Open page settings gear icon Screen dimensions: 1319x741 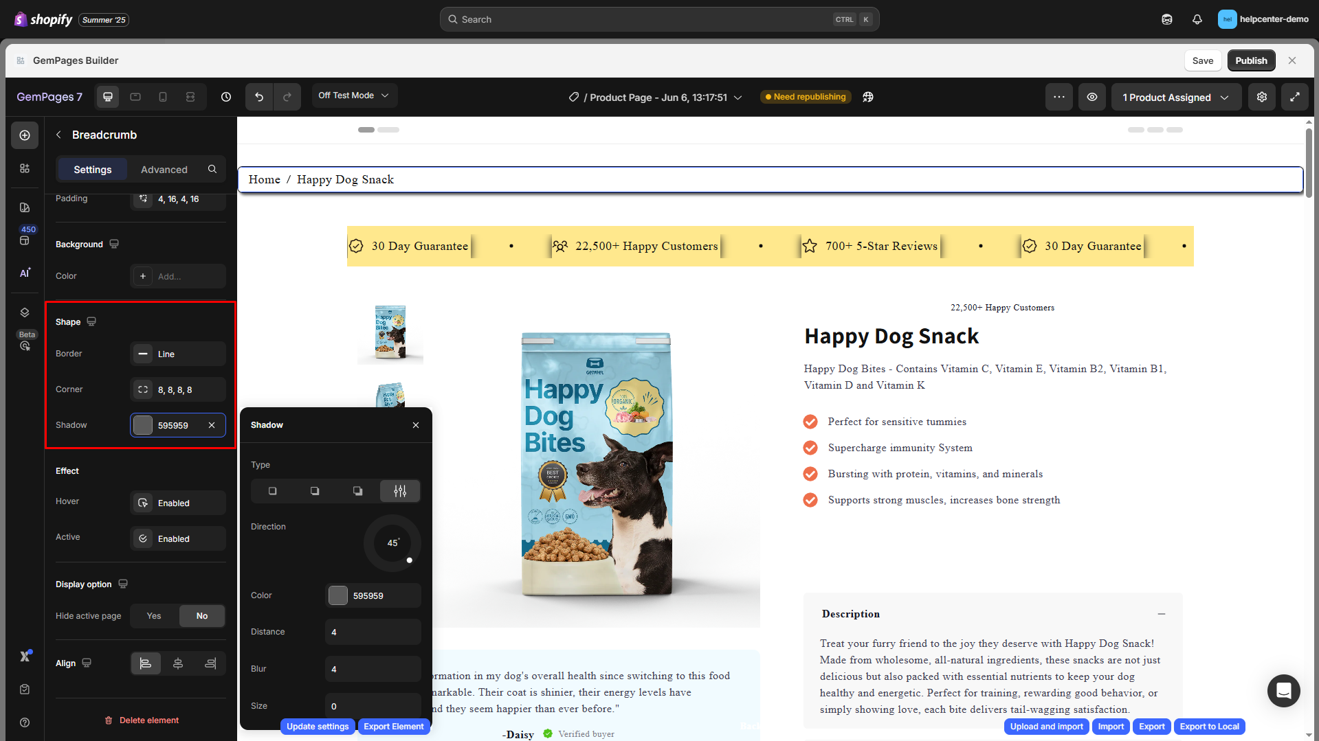pos(1262,97)
